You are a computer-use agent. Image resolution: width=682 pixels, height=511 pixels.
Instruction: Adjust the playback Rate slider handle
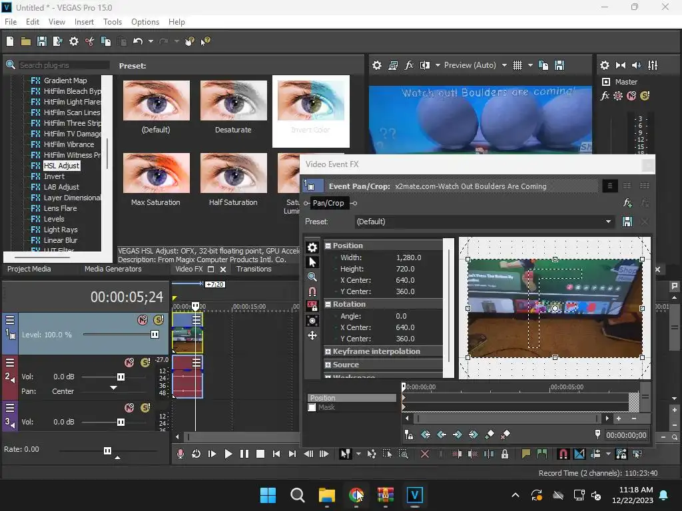click(107, 450)
